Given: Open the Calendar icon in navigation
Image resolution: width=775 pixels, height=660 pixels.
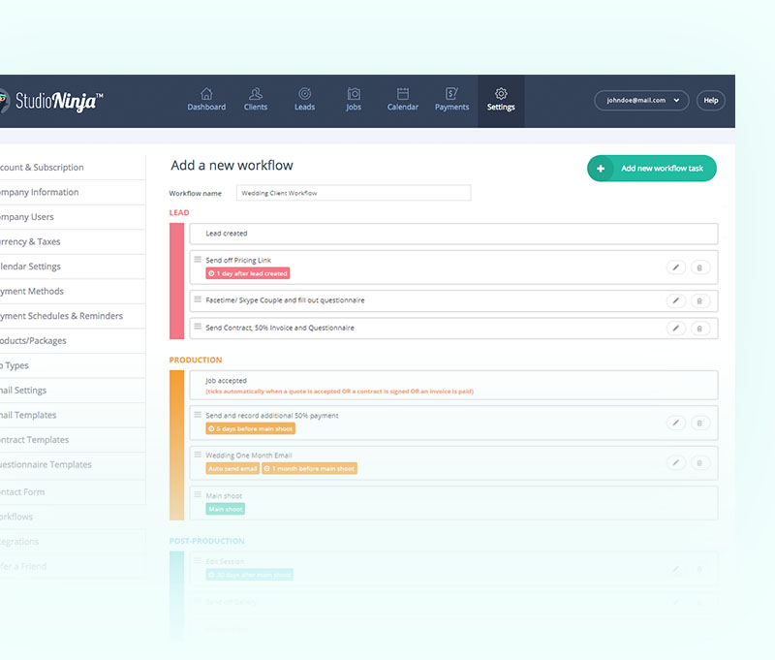Looking at the screenshot, I should click(x=403, y=93).
